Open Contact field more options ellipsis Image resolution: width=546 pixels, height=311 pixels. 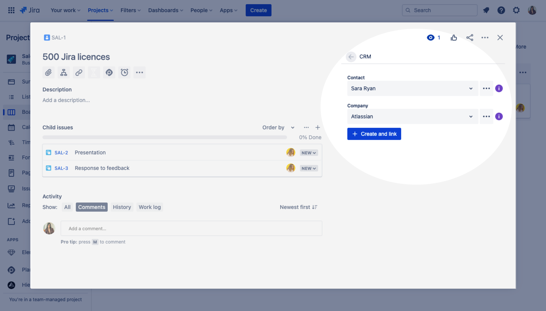[x=486, y=88]
